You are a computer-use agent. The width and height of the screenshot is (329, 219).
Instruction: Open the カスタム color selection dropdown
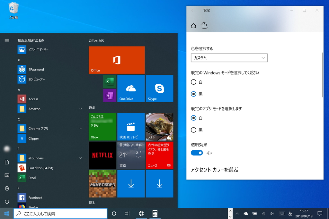click(229, 58)
